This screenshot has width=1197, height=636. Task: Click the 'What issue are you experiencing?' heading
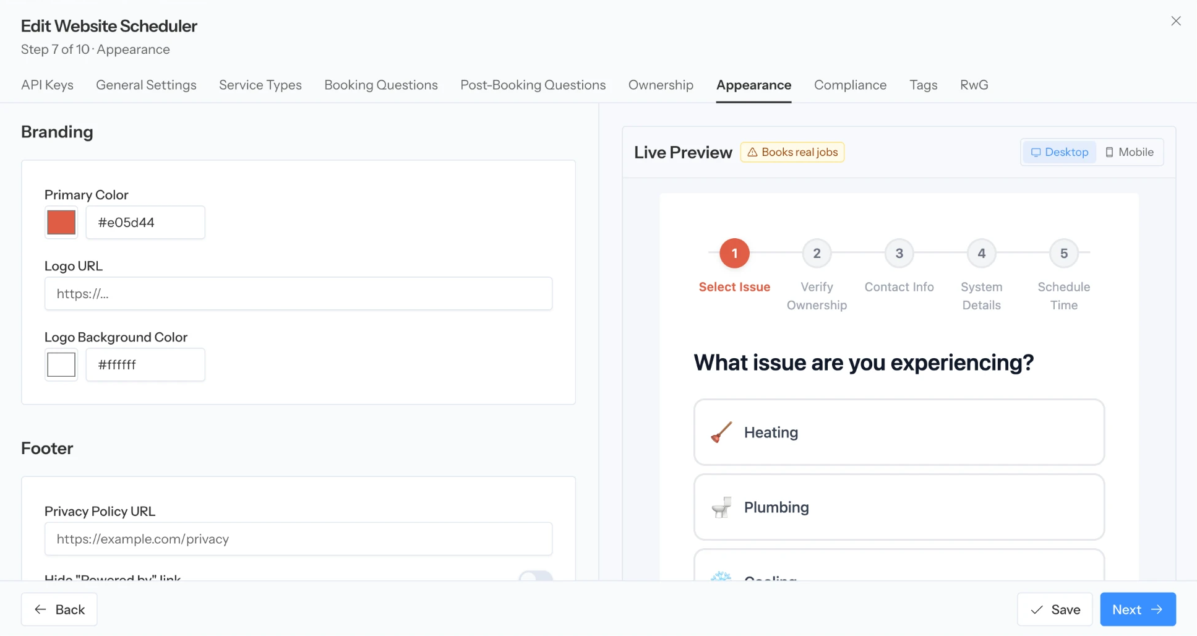(x=864, y=363)
